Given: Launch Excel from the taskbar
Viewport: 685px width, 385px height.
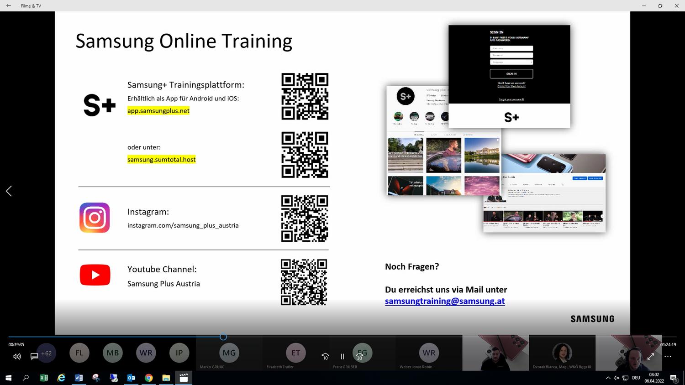Looking at the screenshot, I should [x=44, y=378].
